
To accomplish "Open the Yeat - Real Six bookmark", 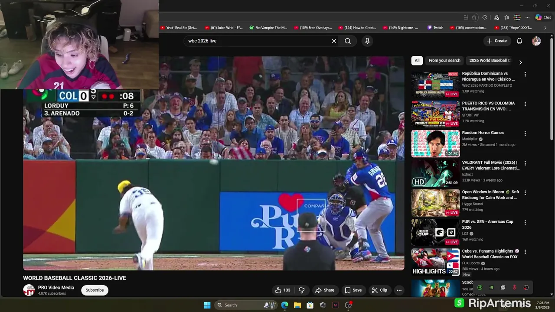I will click(x=179, y=28).
